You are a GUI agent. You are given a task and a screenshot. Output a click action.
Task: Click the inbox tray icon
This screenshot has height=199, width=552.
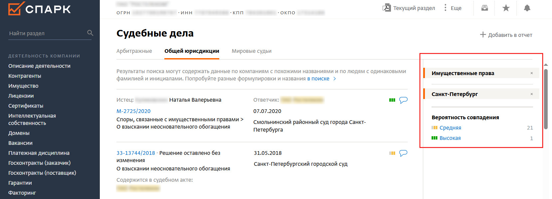coord(485,8)
